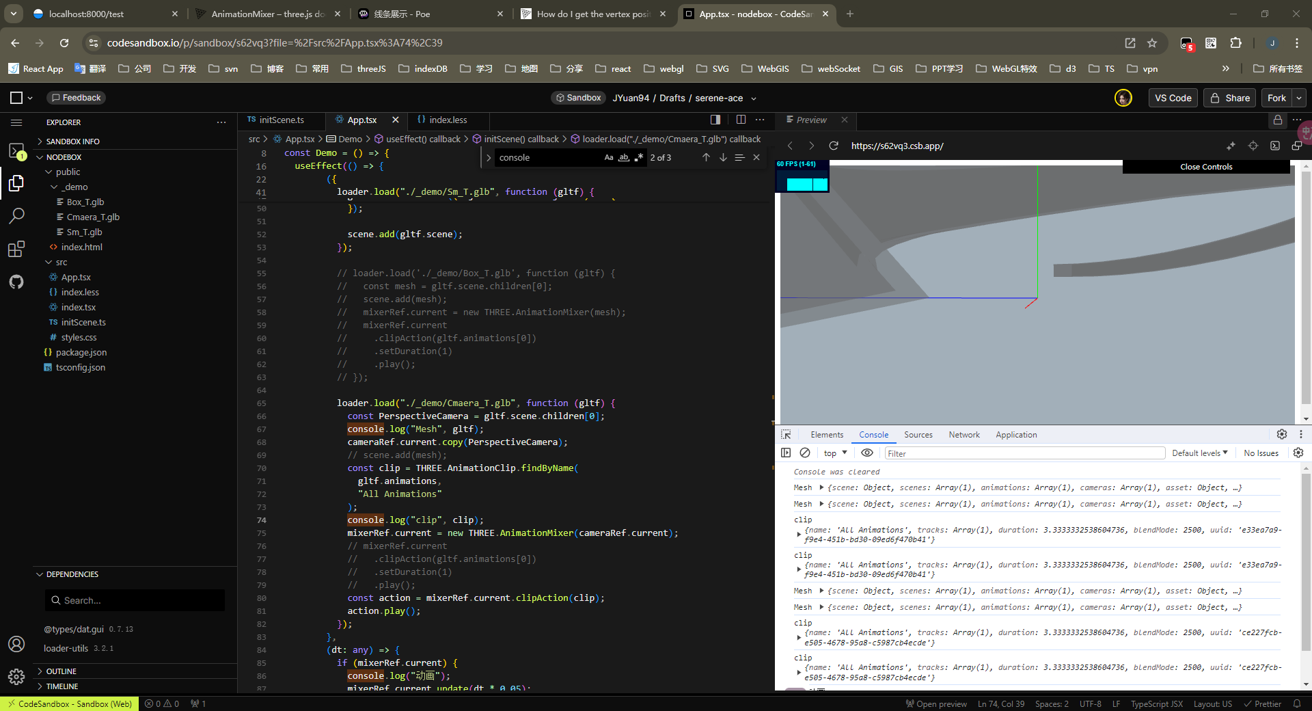The width and height of the screenshot is (1312, 711).
Task: Toggle whole word matching in the search widget
Action: [x=623, y=157]
